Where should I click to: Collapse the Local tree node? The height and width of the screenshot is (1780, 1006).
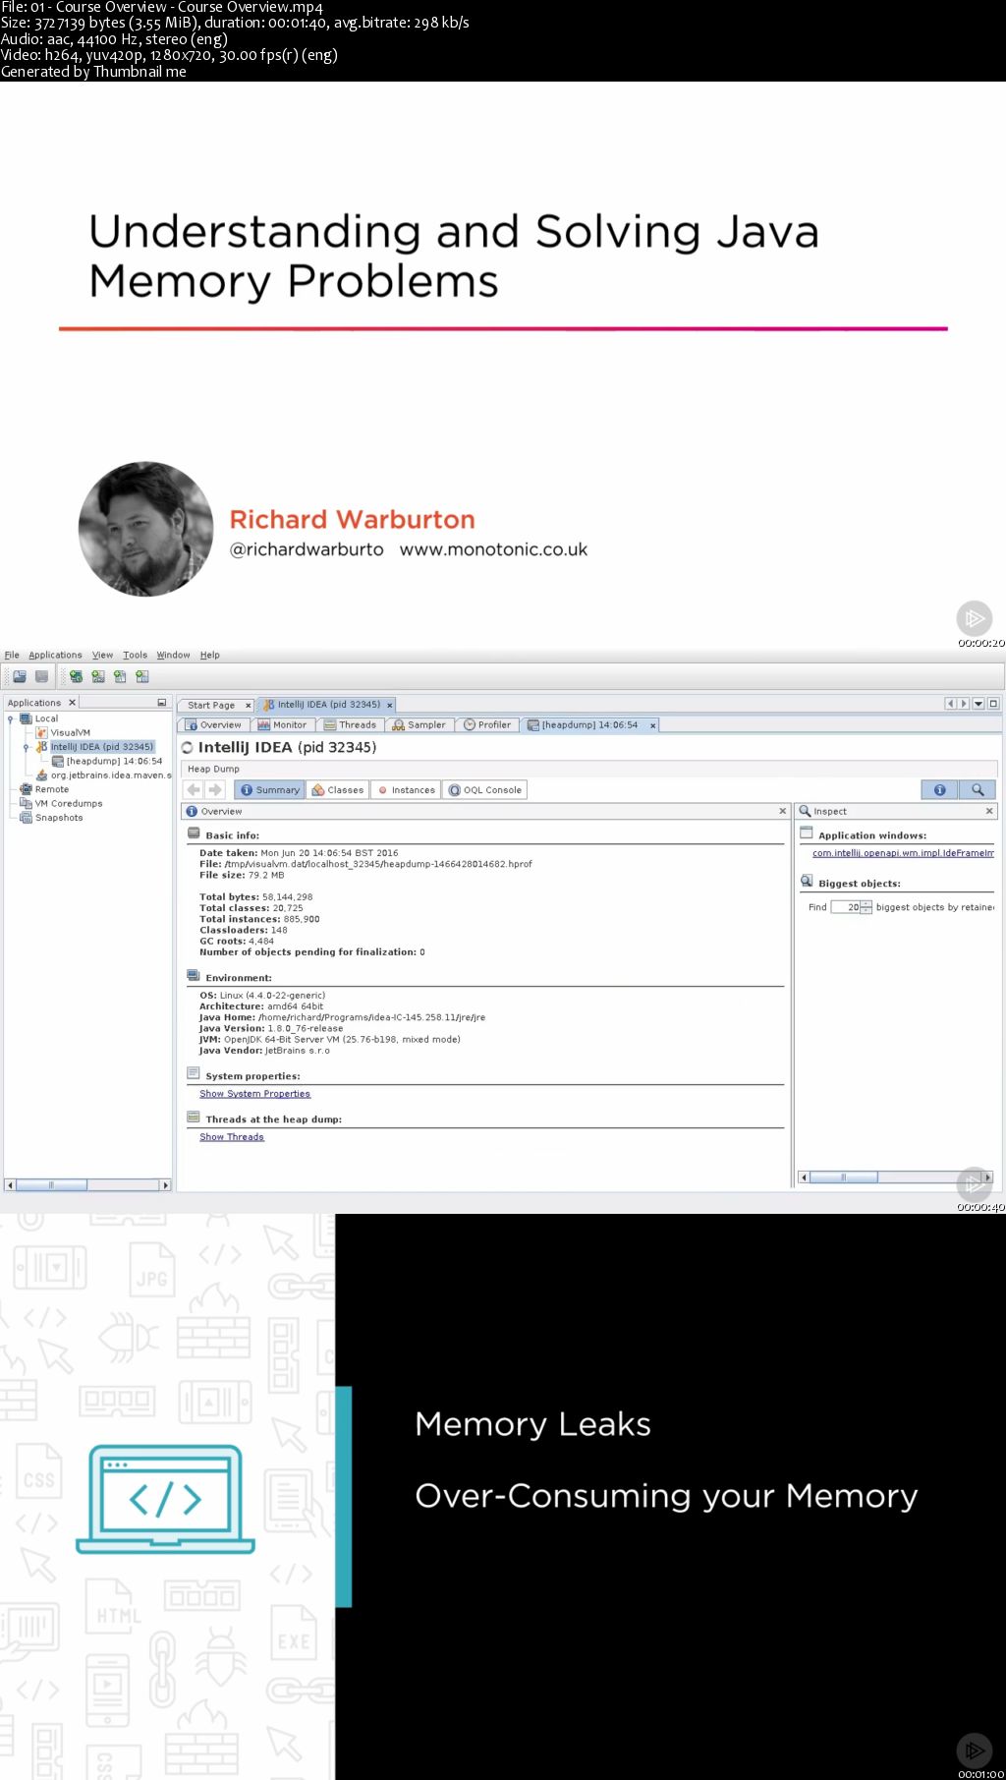(11, 718)
